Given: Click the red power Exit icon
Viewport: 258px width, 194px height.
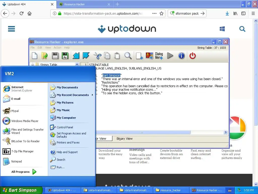Looking at the screenshot, I should click(192, 56).
